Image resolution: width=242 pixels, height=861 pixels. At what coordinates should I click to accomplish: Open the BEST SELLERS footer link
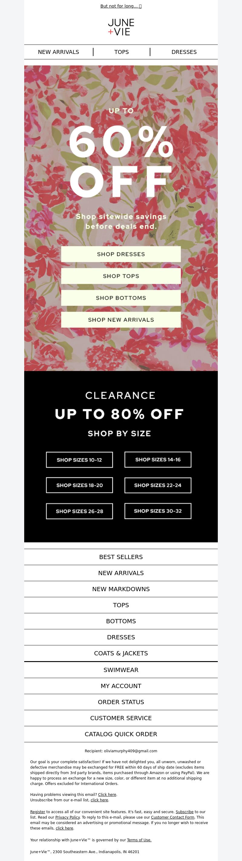pyautogui.click(x=121, y=557)
